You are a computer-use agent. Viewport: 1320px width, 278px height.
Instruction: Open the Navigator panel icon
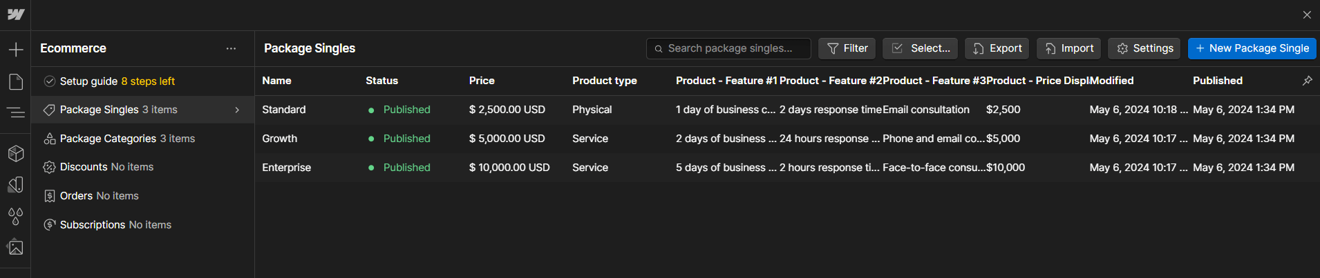(15, 112)
